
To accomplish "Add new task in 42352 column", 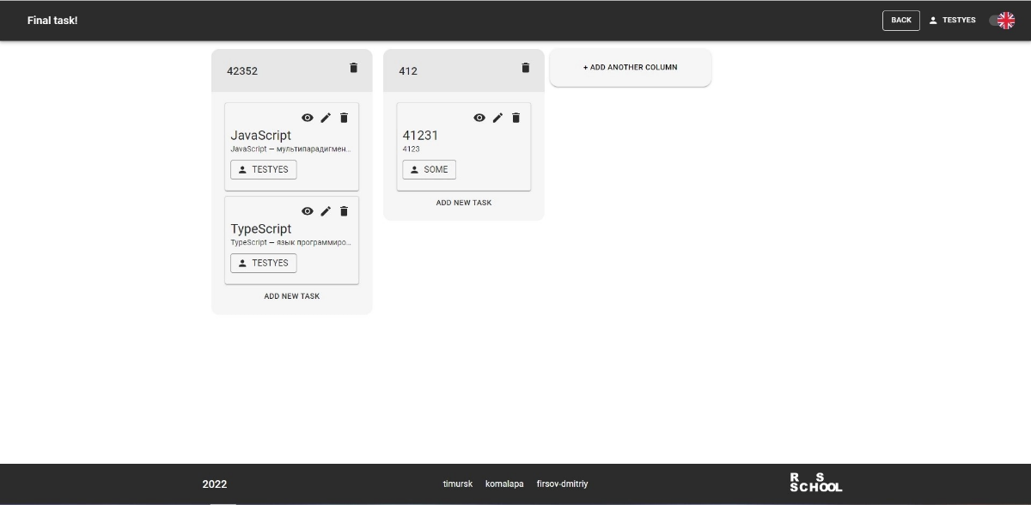I will click(x=291, y=296).
